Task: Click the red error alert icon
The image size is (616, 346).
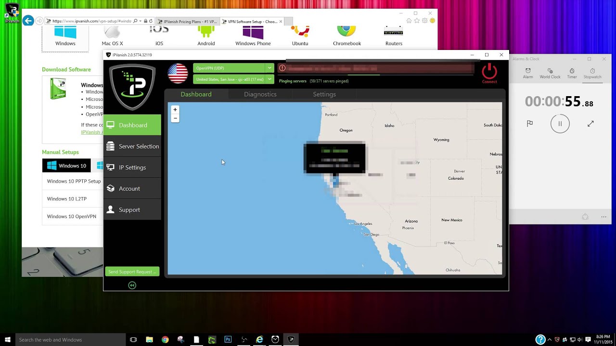Action: tap(282, 68)
